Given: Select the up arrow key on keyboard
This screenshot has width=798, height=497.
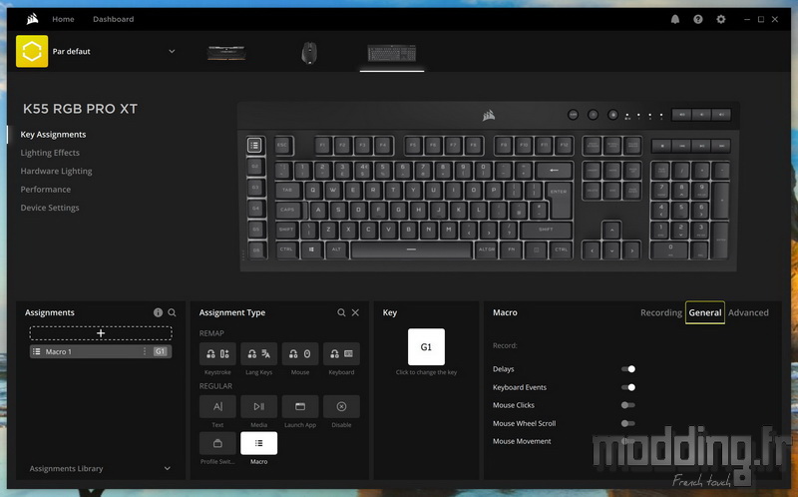Looking at the screenshot, I should (611, 230).
